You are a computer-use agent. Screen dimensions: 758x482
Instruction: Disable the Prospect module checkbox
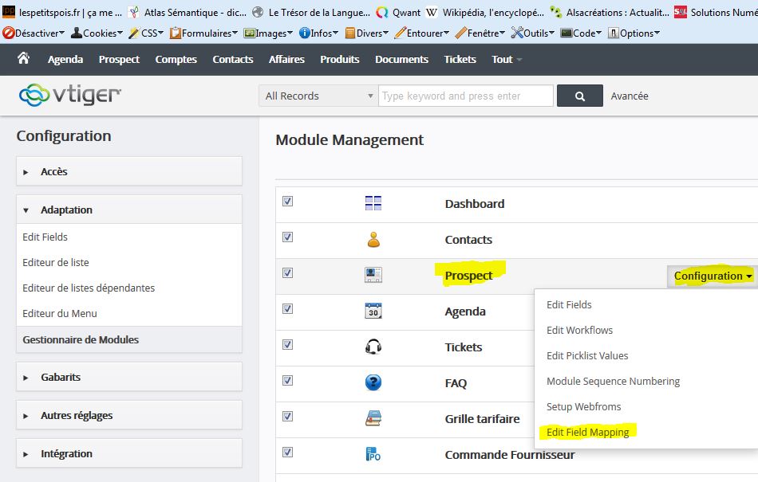point(287,273)
